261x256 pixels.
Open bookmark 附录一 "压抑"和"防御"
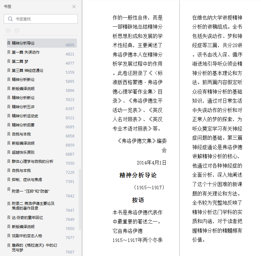pos(42,192)
